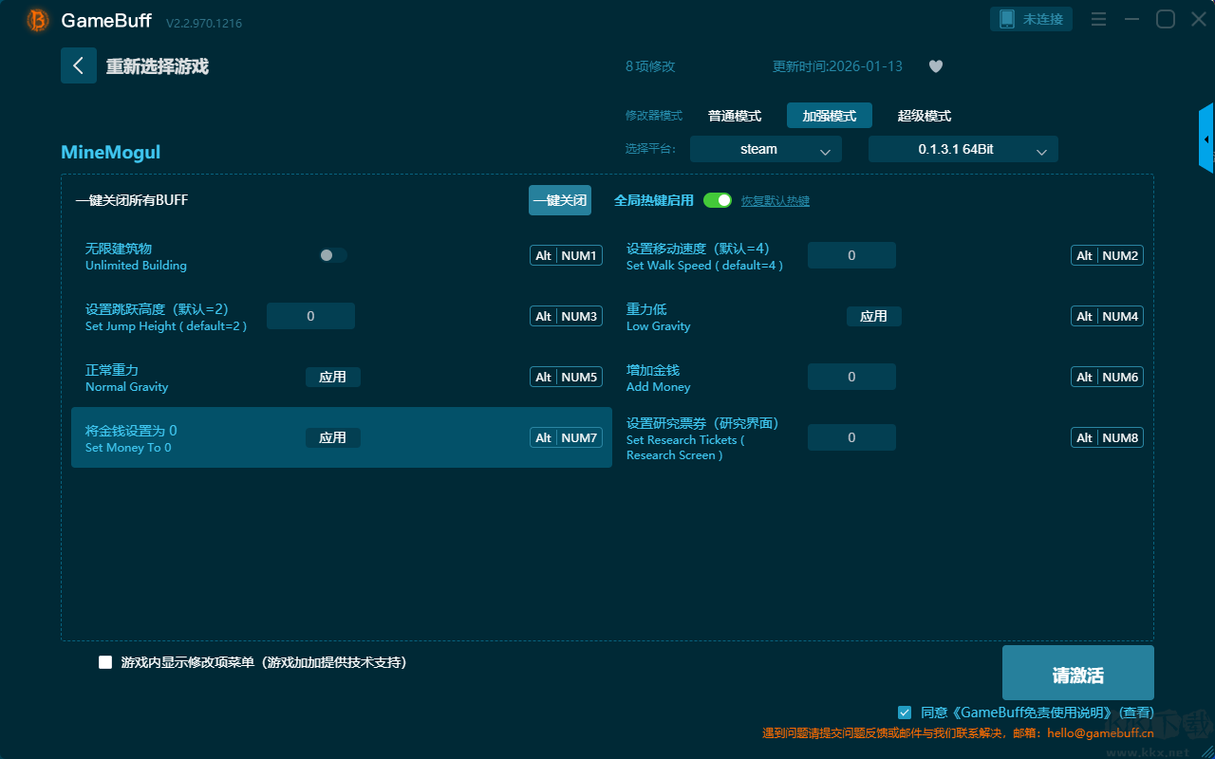1215x759 pixels.
Task: Expand the blue side panel arrow
Action: (1206, 139)
